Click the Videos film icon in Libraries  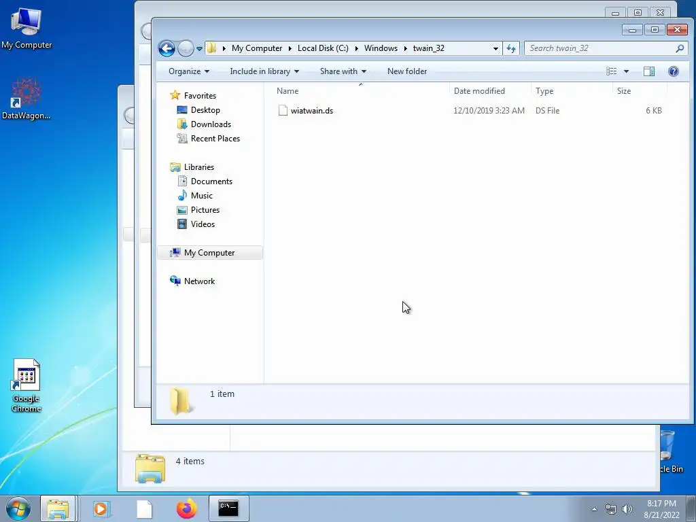coord(182,224)
